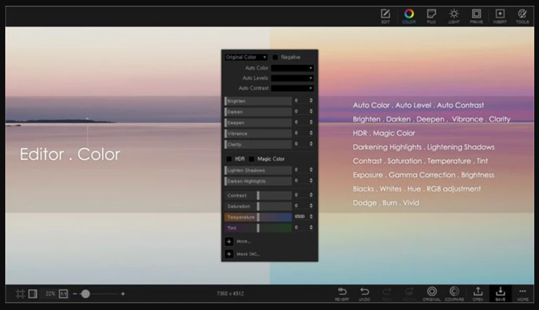The image size is (539, 310).
Task: Toggle the HDR checkbox
Action: pos(229,159)
